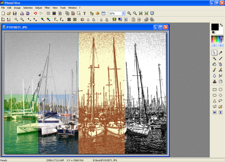Screen dimensions: 225x162
Task: Click the Image size toolbar icon
Action: pyautogui.click(x=67, y=13)
